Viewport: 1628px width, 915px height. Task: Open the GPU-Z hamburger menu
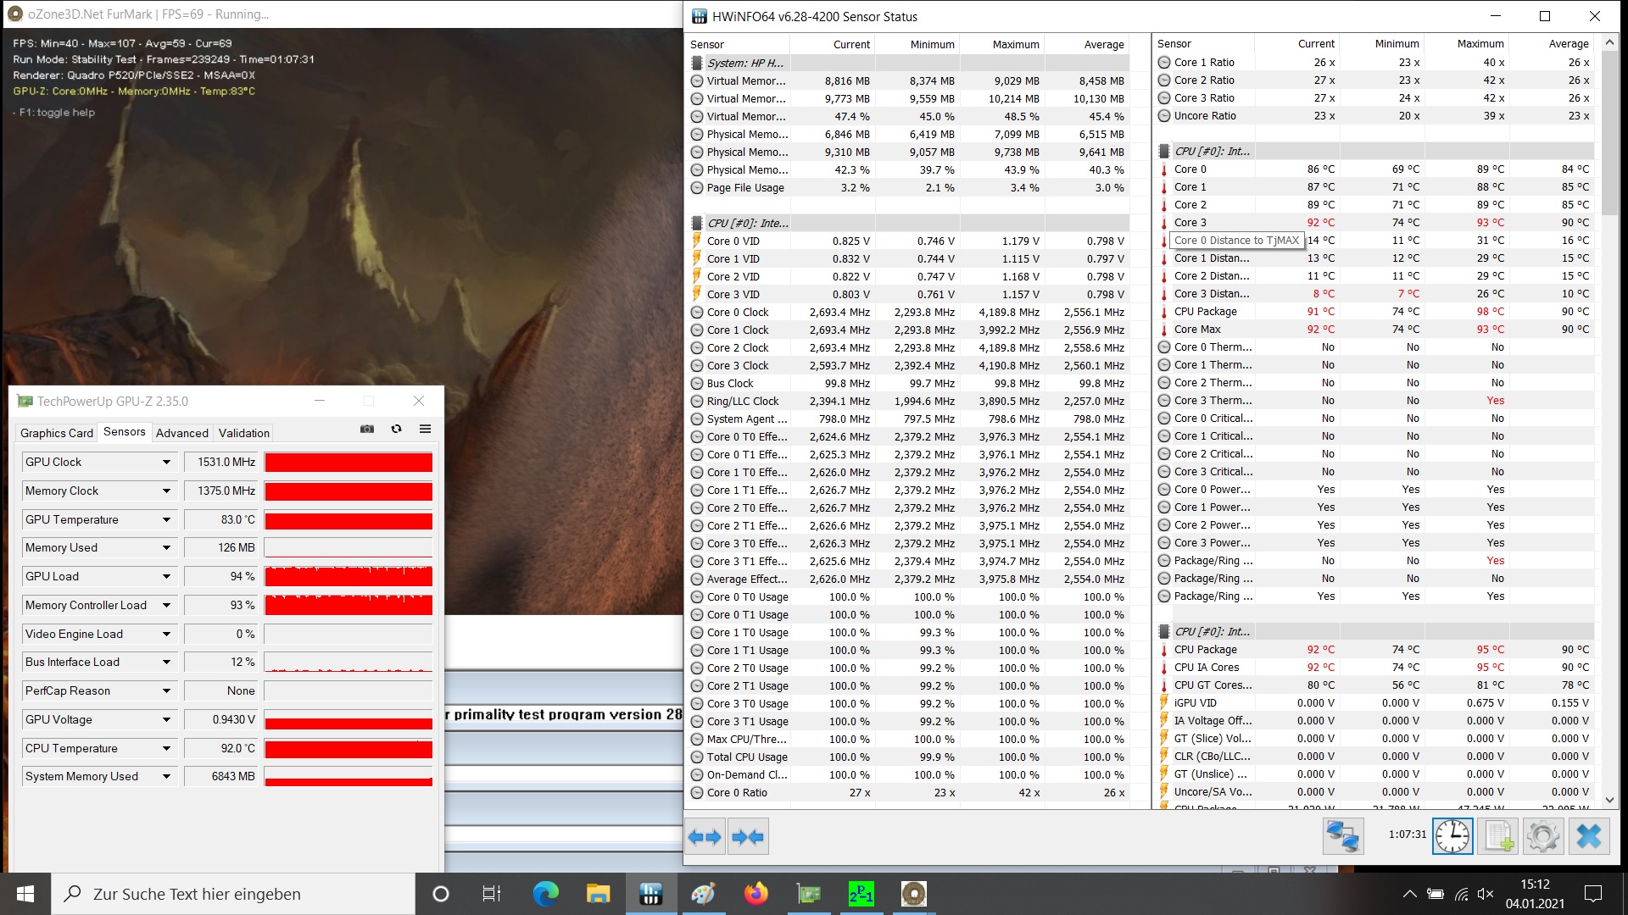click(x=425, y=430)
